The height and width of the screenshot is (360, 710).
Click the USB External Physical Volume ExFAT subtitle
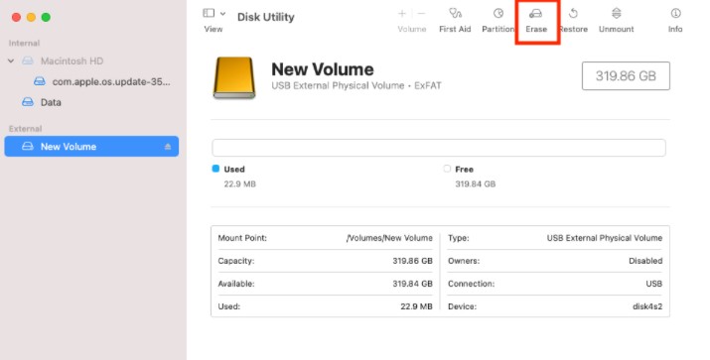click(x=356, y=85)
